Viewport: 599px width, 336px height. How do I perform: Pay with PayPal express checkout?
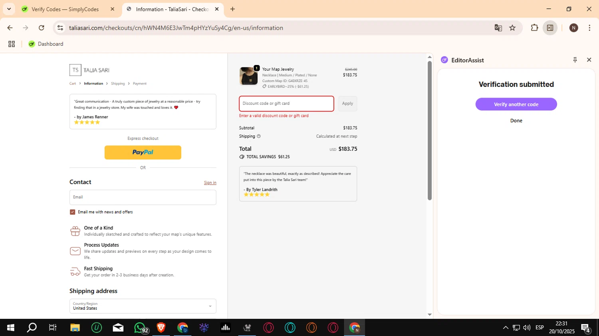click(143, 152)
